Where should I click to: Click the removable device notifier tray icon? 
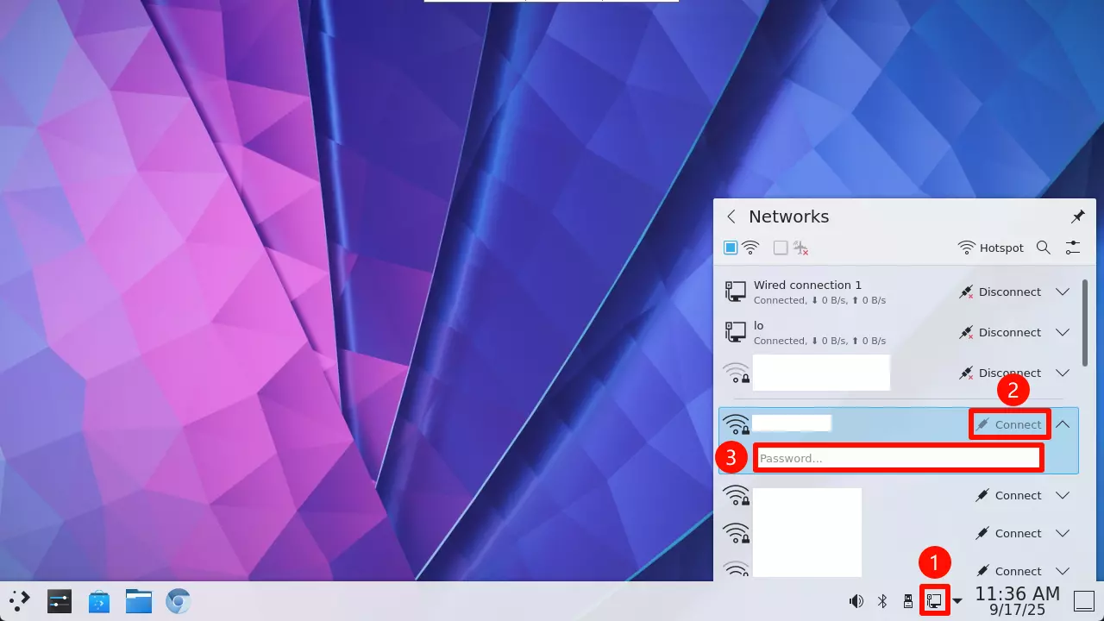pyautogui.click(x=908, y=601)
